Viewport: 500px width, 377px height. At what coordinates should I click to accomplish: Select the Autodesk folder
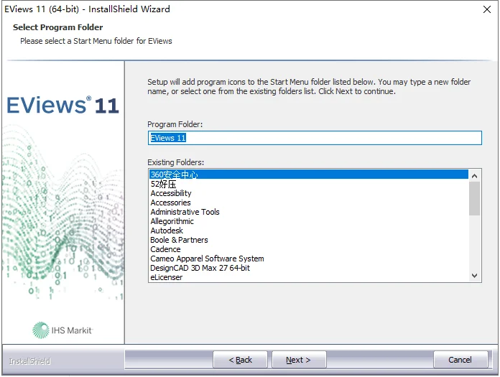click(x=167, y=231)
